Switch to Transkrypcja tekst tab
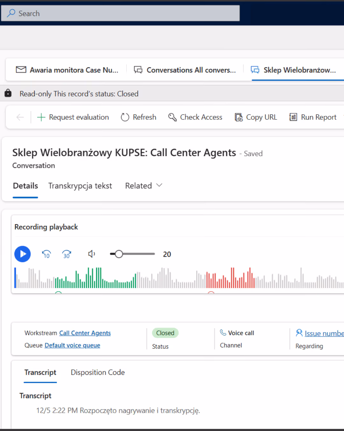 point(80,186)
